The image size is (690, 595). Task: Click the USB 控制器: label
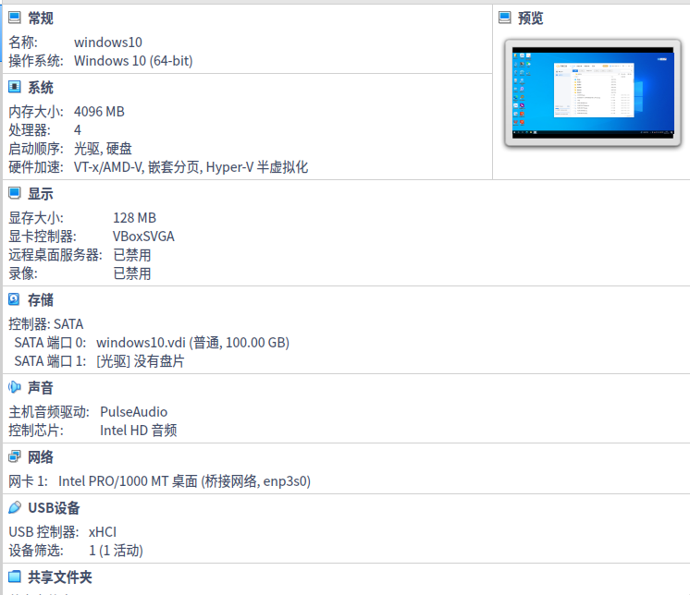point(43,532)
